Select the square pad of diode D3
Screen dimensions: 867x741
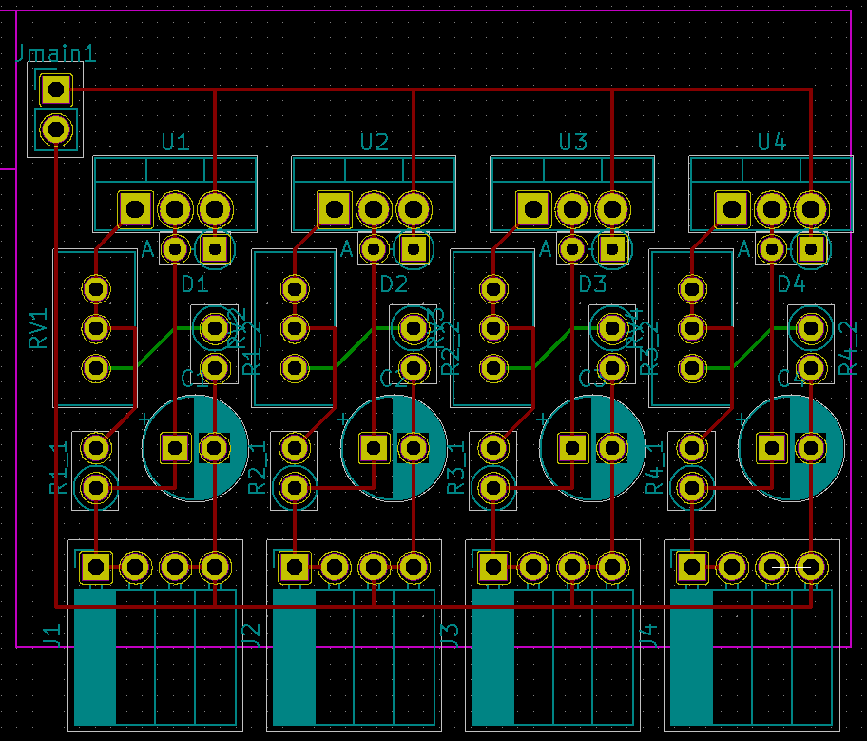coord(612,249)
